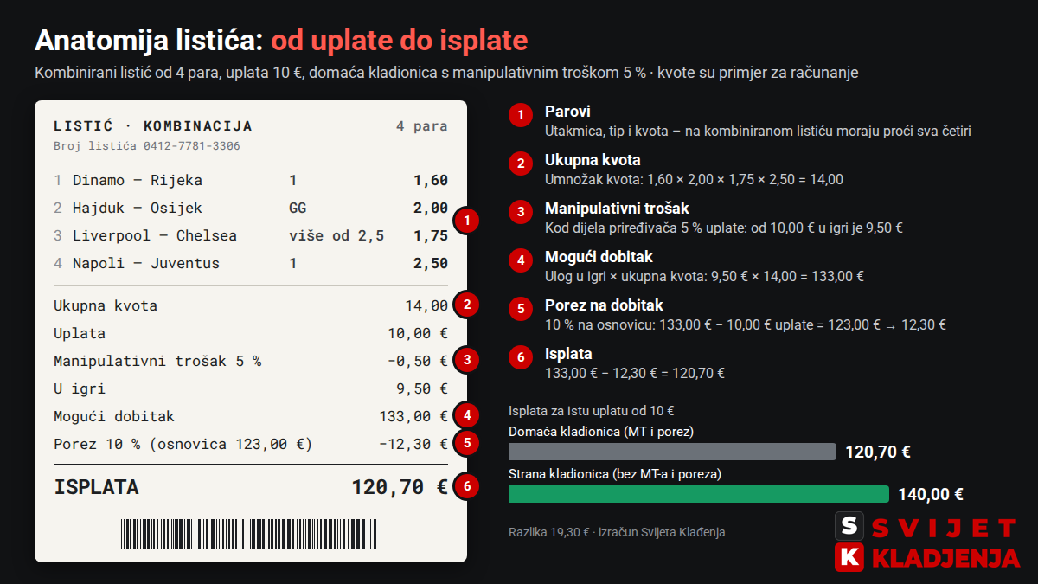The height and width of the screenshot is (584, 1038).
Task: Click the legend heading "Porez na dobitak"
Action: pos(604,305)
